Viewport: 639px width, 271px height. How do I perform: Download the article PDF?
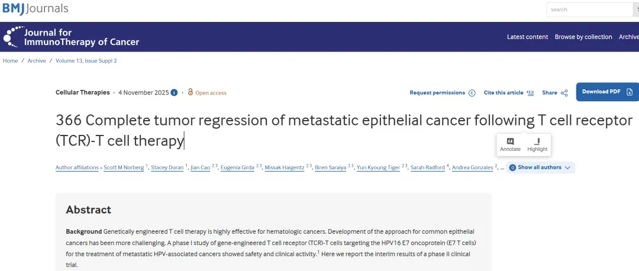(607, 92)
